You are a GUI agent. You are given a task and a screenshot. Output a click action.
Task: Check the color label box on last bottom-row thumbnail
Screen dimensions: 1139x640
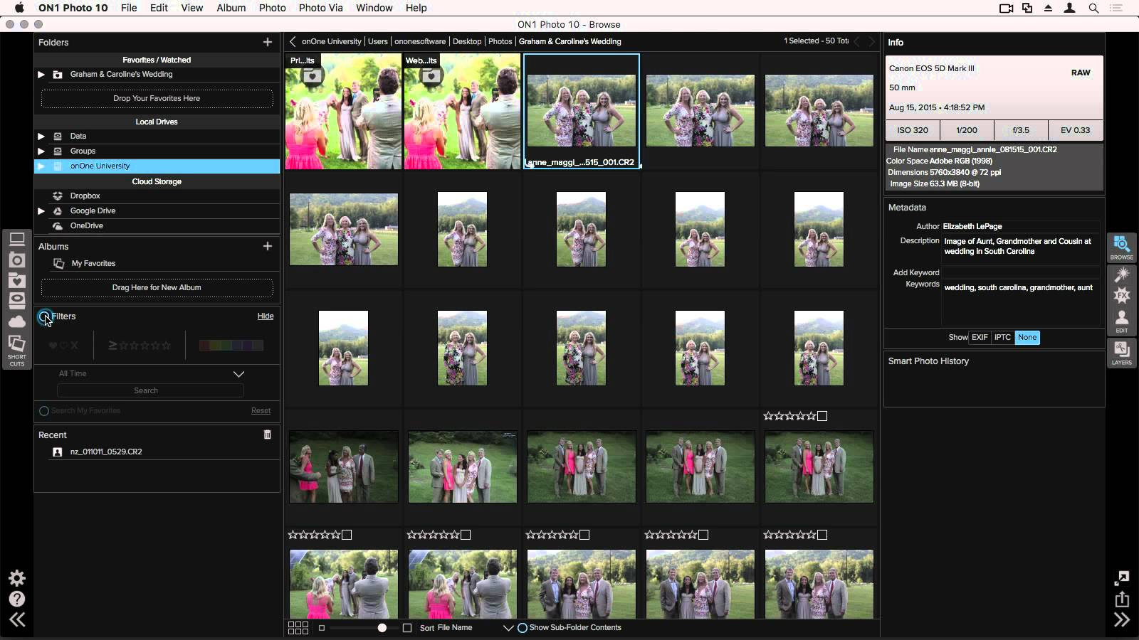click(822, 535)
